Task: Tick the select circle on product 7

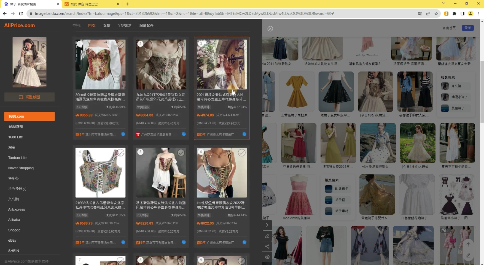Action: [x=120, y=261]
